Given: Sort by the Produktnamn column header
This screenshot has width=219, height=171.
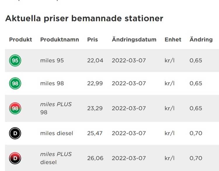Looking at the screenshot, I should (x=60, y=40).
